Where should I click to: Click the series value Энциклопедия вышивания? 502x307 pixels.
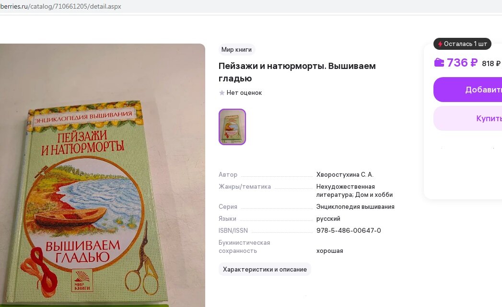click(355, 206)
